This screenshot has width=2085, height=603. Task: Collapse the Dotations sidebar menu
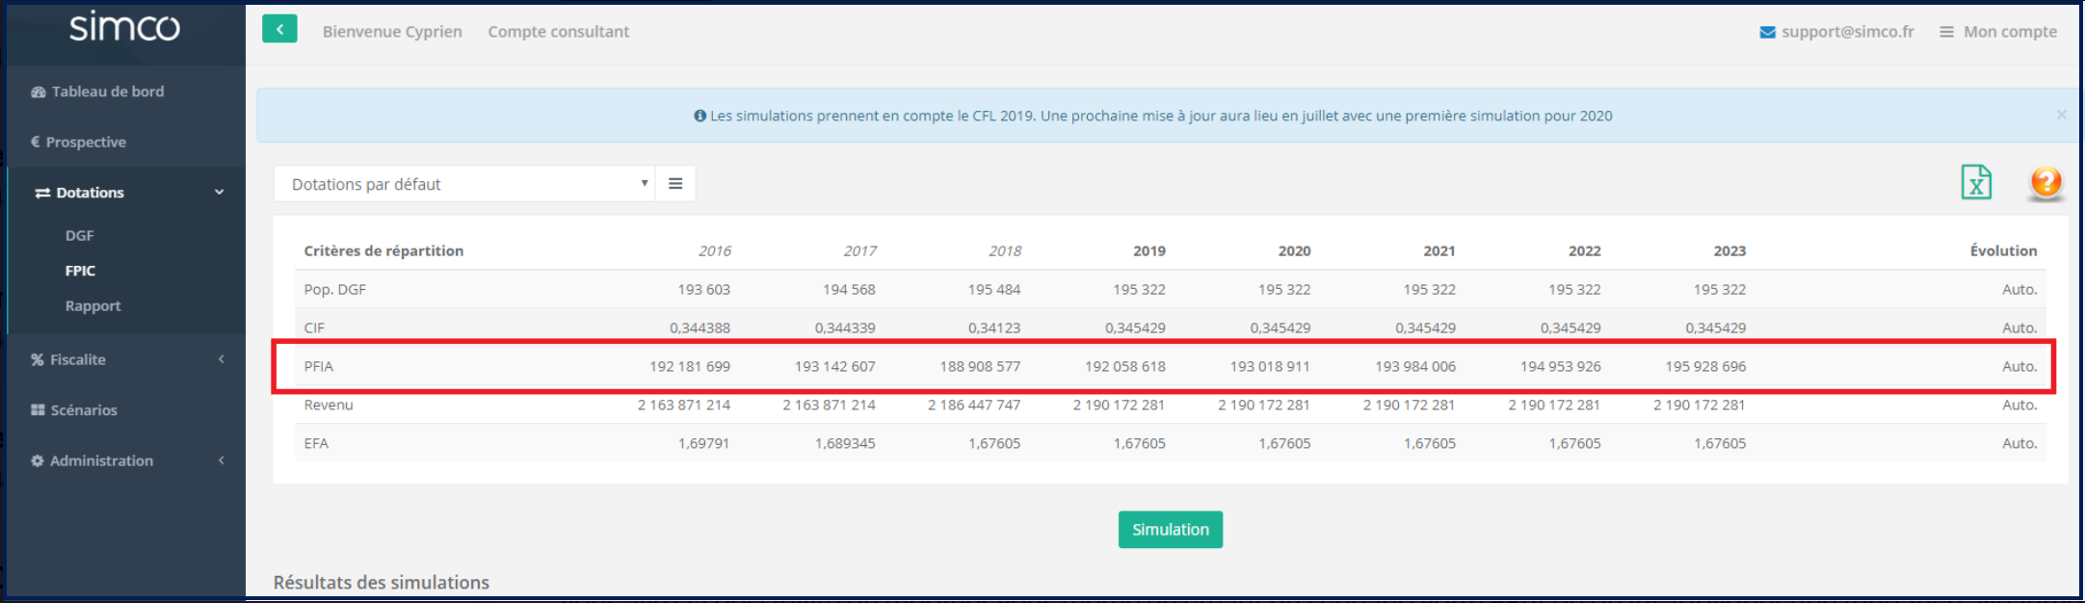coord(219,193)
